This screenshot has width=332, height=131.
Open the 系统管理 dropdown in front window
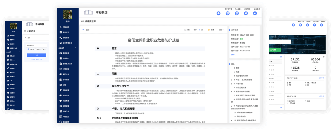tap(247, 9)
